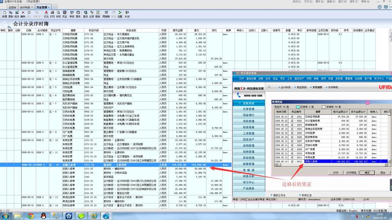Open the 外币种类 shortcut in T3 window
This screenshot has height=220, width=392.
tap(332, 87)
